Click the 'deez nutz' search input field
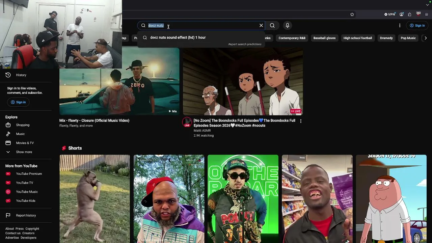The width and height of the screenshot is (432, 243). coord(201,26)
